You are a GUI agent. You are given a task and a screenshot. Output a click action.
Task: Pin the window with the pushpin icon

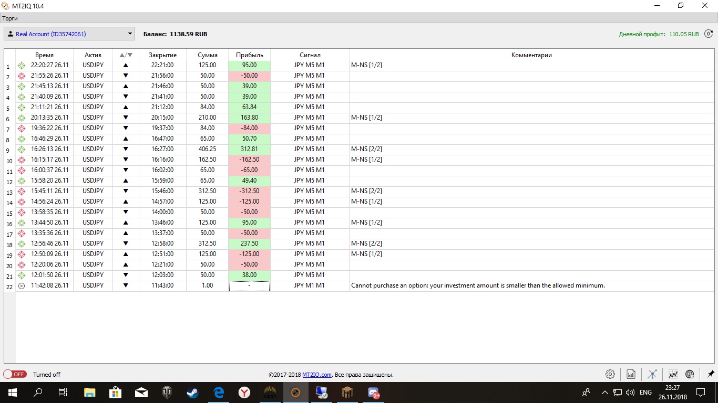click(711, 374)
